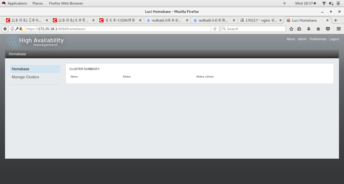Close the Luci Homebase tab
This screenshot has width=344, height=184.
[x=327, y=20]
